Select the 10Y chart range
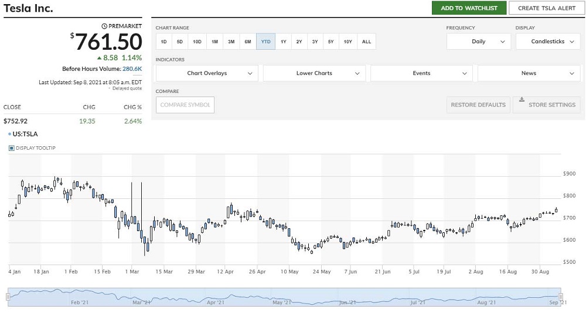This screenshot has width=586, height=313. click(348, 42)
